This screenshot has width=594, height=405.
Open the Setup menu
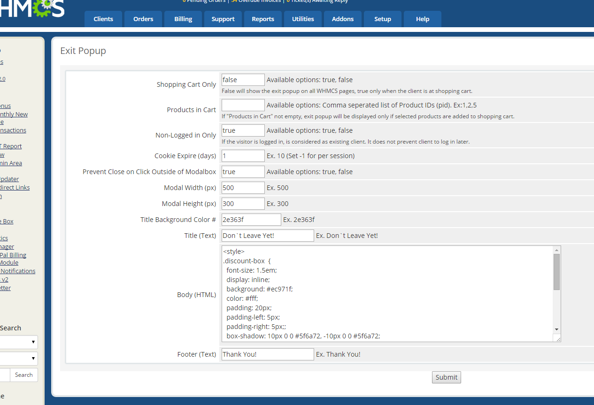(383, 19)
